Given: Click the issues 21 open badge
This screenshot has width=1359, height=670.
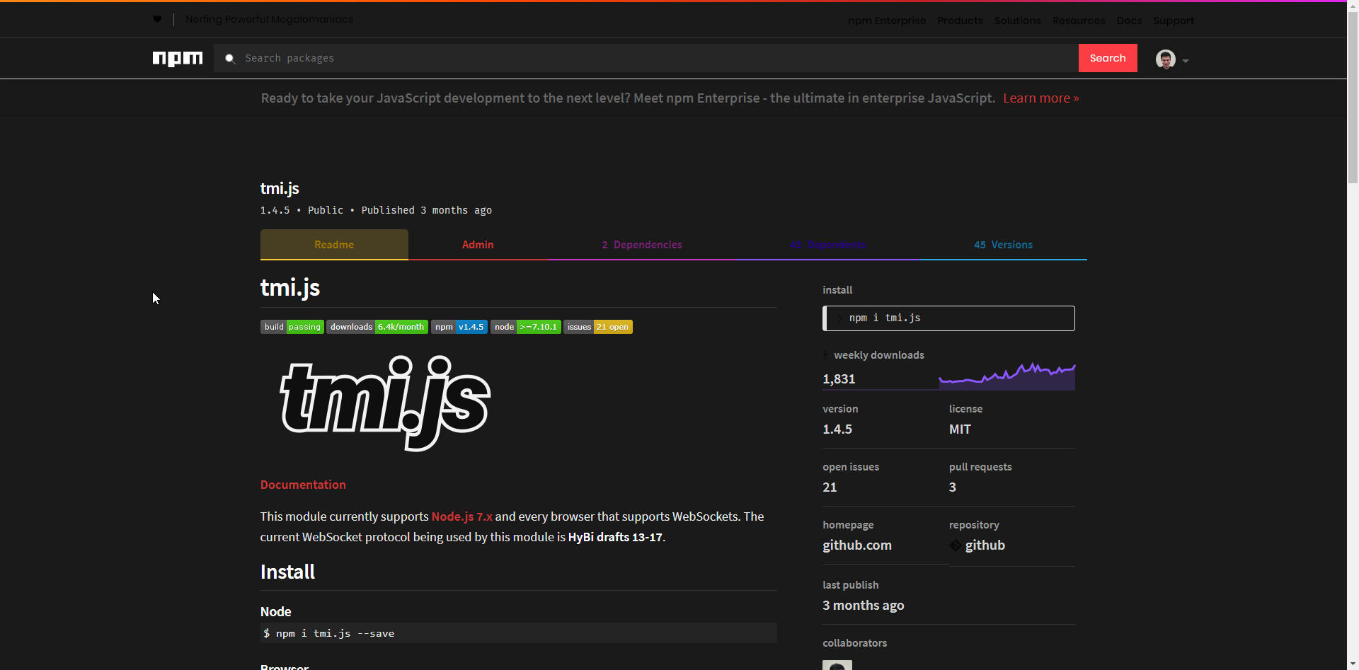Looking at the screenshot, I should (598, 327).
